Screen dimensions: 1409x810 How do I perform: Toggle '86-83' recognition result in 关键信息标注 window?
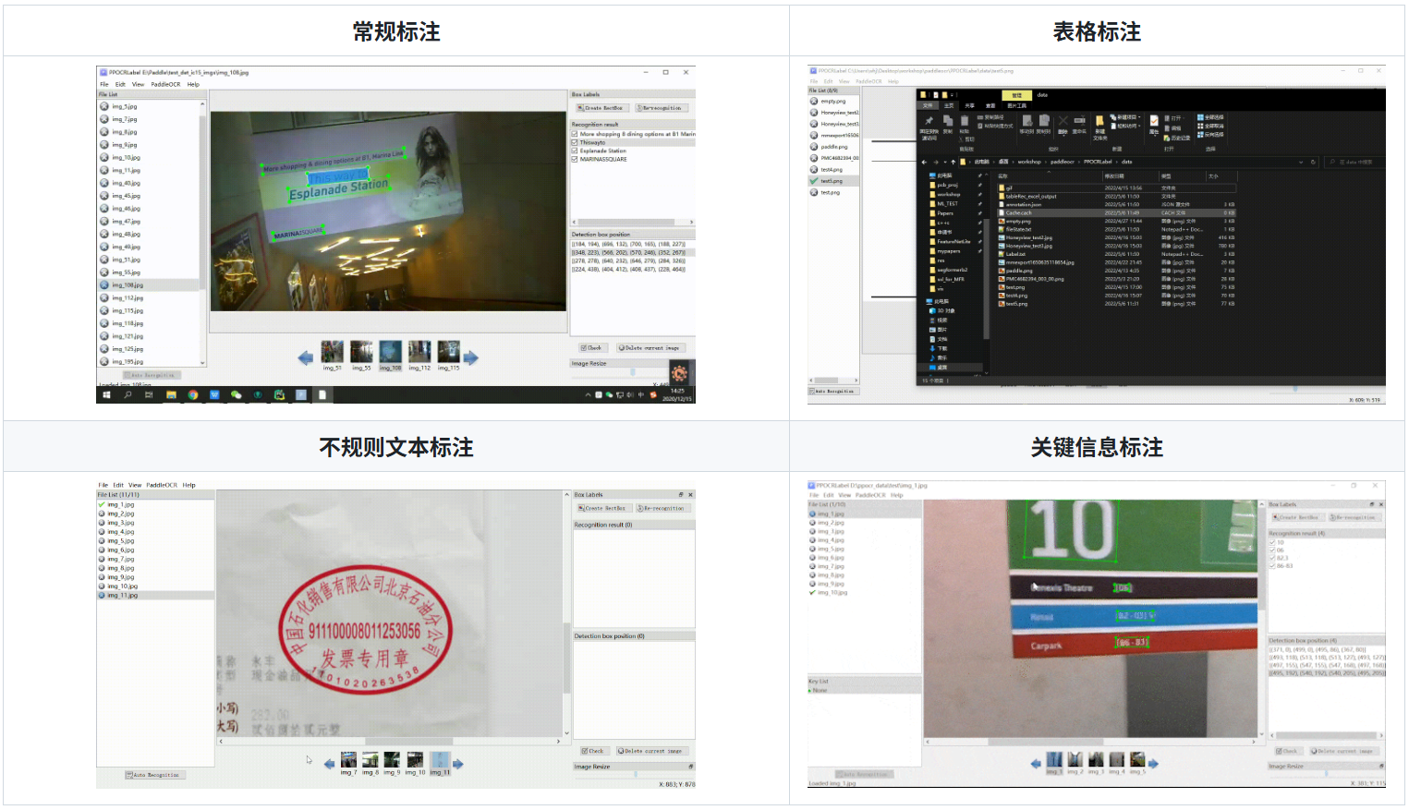tap(1272, 566)
